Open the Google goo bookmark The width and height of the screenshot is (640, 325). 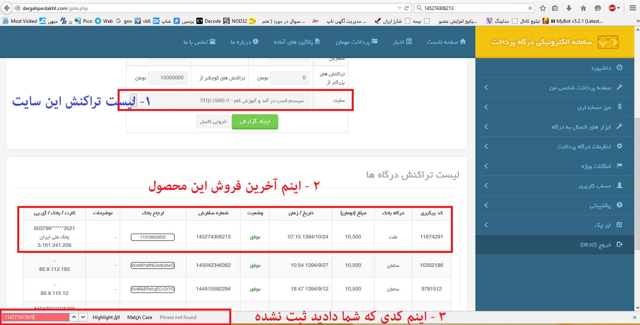(124, 21)
